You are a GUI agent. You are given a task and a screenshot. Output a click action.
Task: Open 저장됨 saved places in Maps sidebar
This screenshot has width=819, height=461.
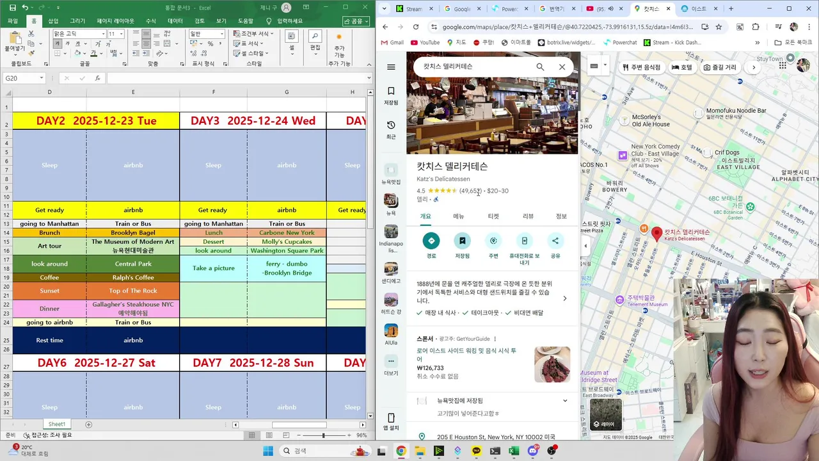click(x=391, y=96)
